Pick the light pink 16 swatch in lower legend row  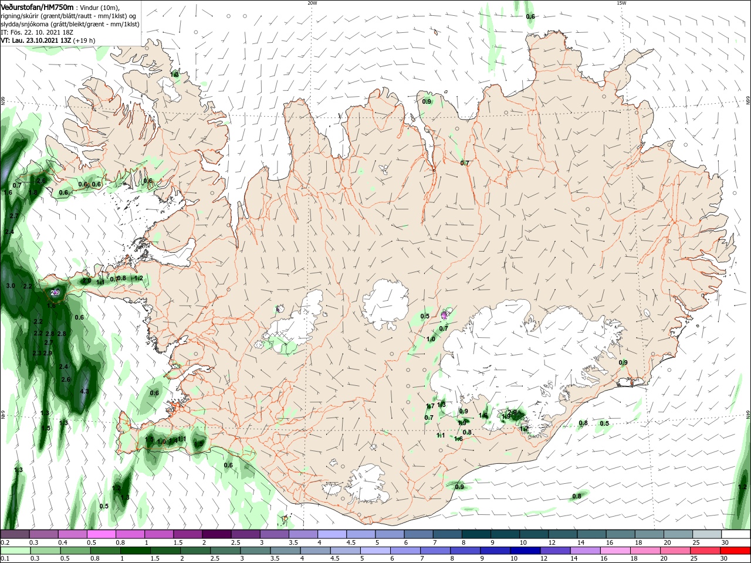click(x=615, y=551)
